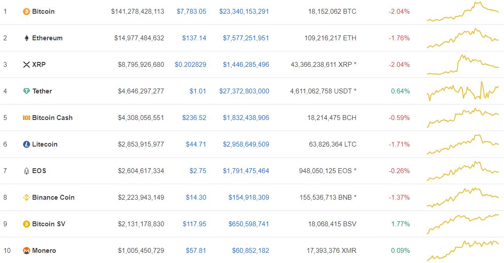The image size is (504, 263).
Task: Select Bitcoin SV change 1.77%
Action: (x=400, y=224)
